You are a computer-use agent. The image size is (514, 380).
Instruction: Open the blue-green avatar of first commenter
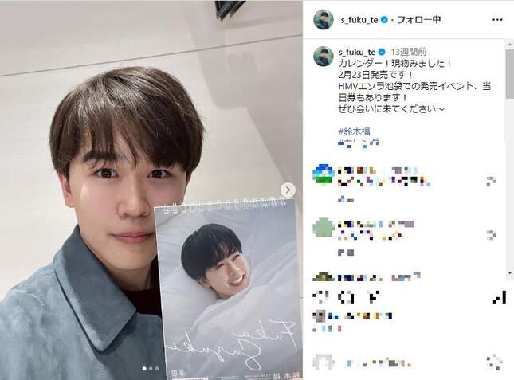(324, 175)
